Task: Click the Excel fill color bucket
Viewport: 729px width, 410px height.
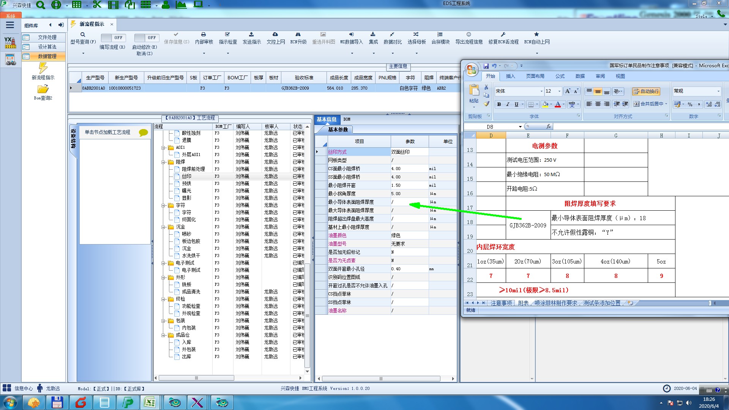Action: coord(545,104)
